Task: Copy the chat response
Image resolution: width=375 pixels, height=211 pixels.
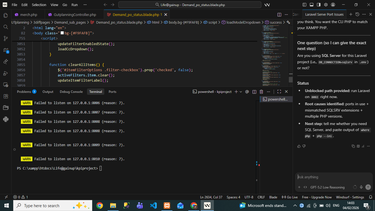Action: 353,146
